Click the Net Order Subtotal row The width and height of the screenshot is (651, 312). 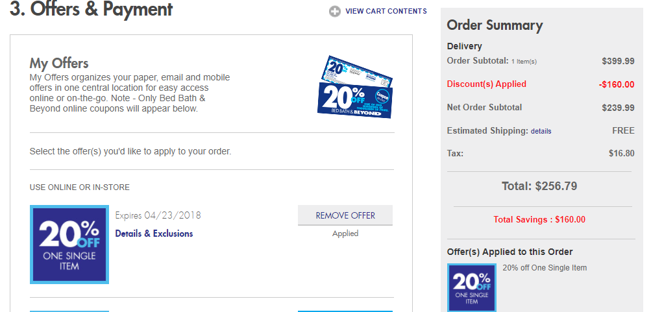coord(541,108)
